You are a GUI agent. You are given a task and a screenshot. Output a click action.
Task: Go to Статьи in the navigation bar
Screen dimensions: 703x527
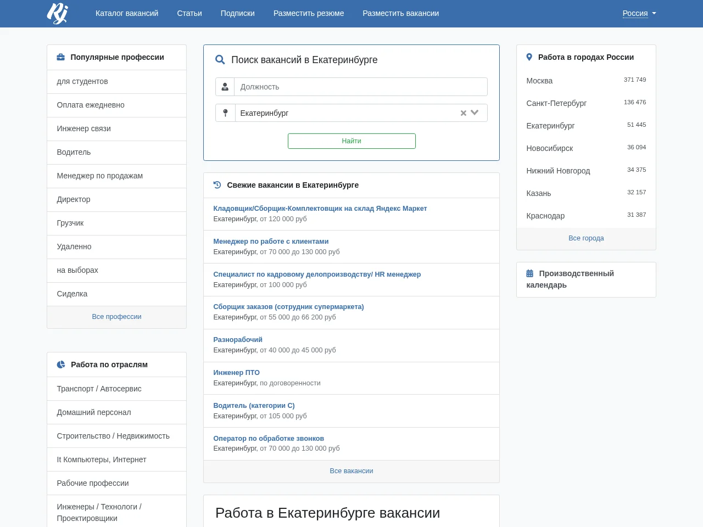[x=189, y=13]
